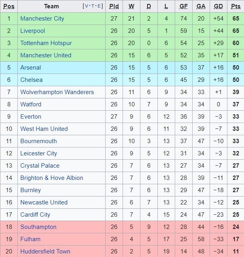Click the Liverpool team link
Viewport: 244px width, 257px height.
(x=32, y=31)
